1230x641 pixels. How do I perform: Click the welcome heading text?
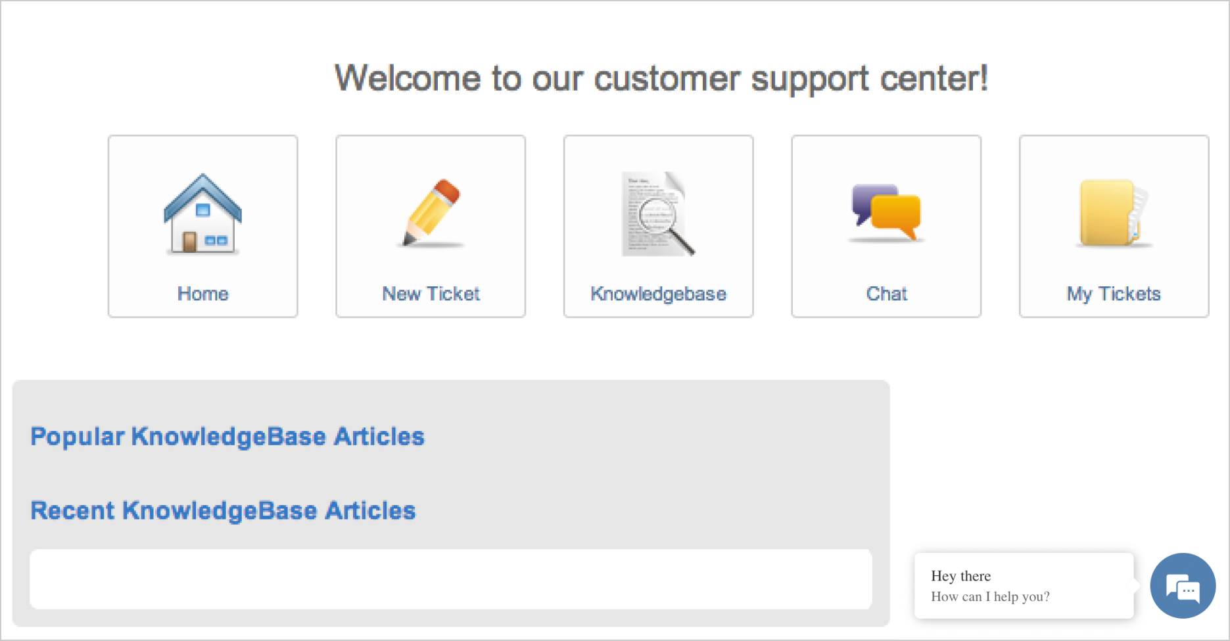661,79
